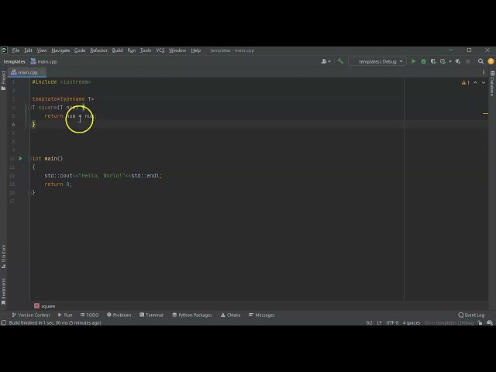Open the VCS menu
Screen dimensions: 496x372
pos(160,50)
